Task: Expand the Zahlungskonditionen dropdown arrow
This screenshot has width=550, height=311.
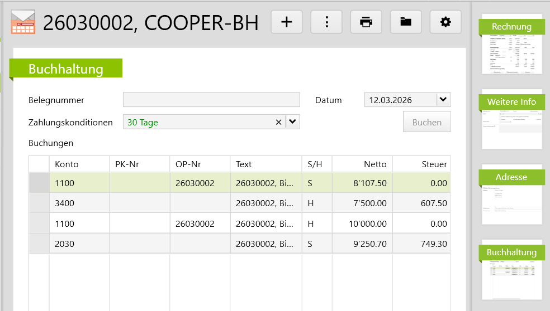Action: pyautogui.click(x=293, y=122)
